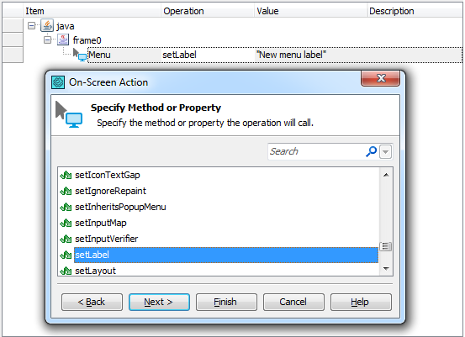465x337 pixels.
Task: Click the java process icon in tree
Action: (x=47, y=25)
